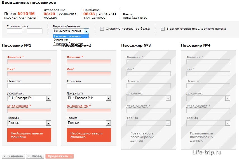Click Отчество field for Пассажир №3
Viewport: 239px width, 159px height.
(148, 86)
